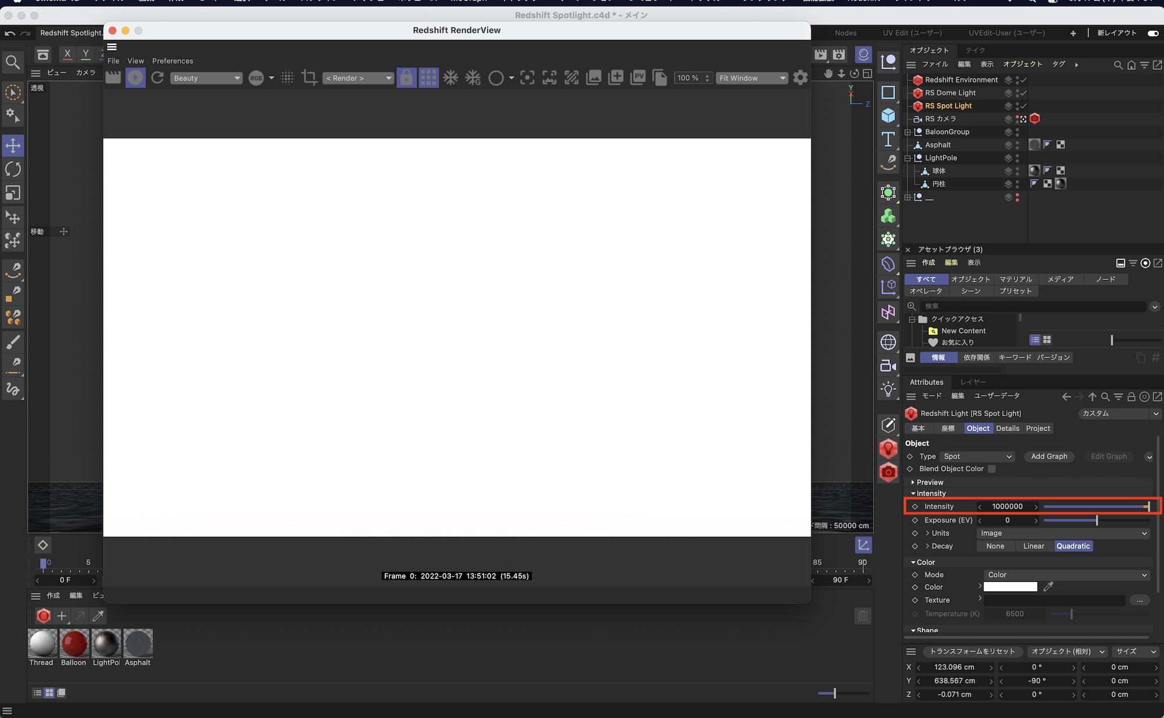Select the crop region tool
This screenshot has width=1164, height=718.
click(x=310, y=78)
